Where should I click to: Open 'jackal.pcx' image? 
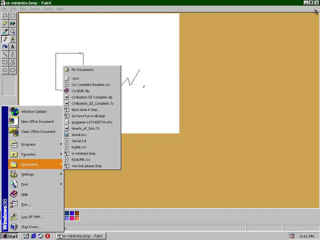(92, 135)
